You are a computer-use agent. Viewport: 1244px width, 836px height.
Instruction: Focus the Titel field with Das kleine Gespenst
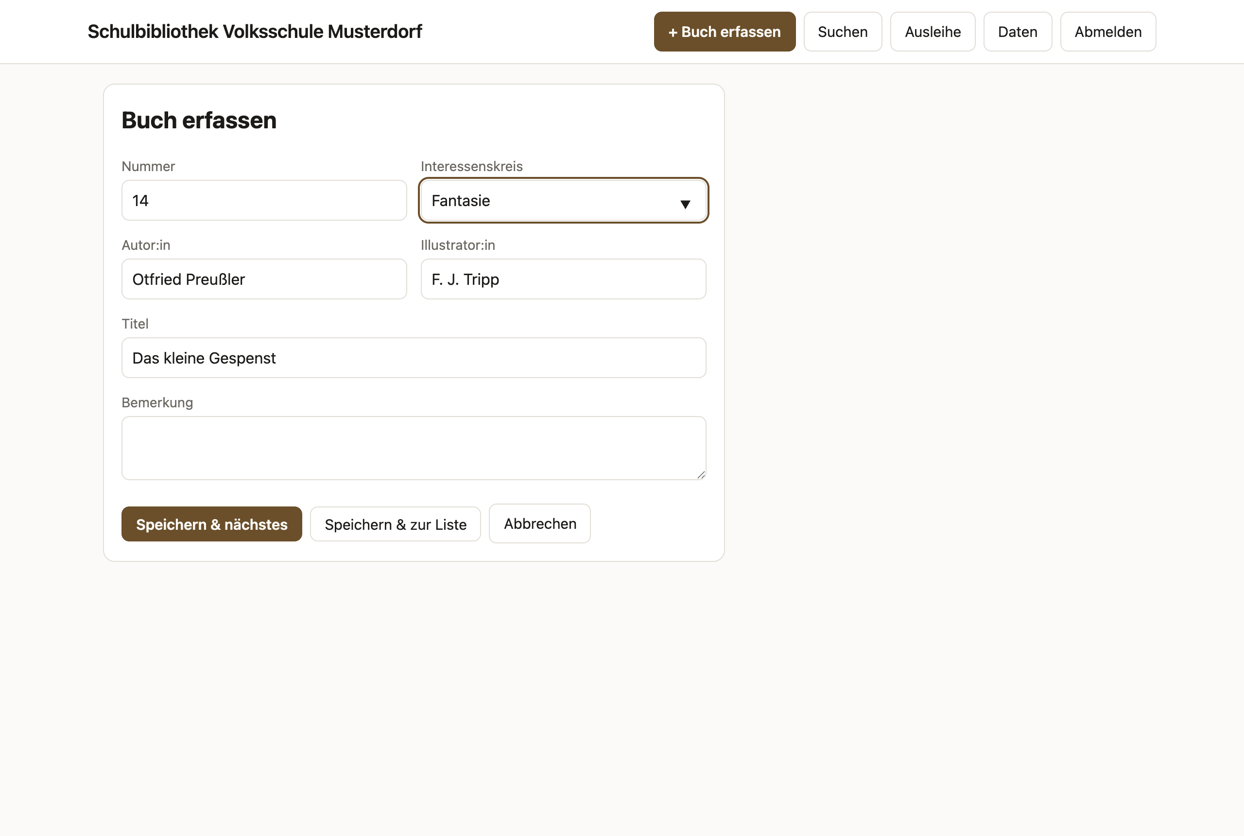click(x=414, y=358)
